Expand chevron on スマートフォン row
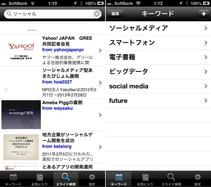 [x=206, y=43]
